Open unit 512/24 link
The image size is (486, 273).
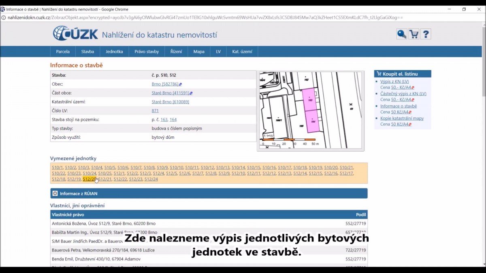click(x=151, y=179)
